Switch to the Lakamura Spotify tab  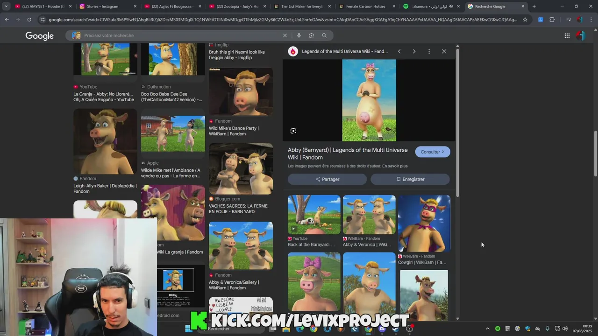coord(431,7)
